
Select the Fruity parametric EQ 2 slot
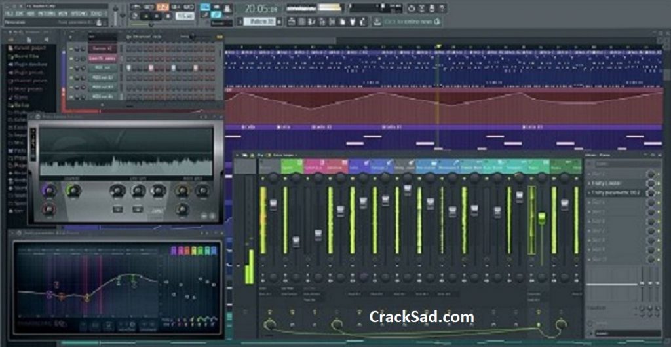click(615, 192)
